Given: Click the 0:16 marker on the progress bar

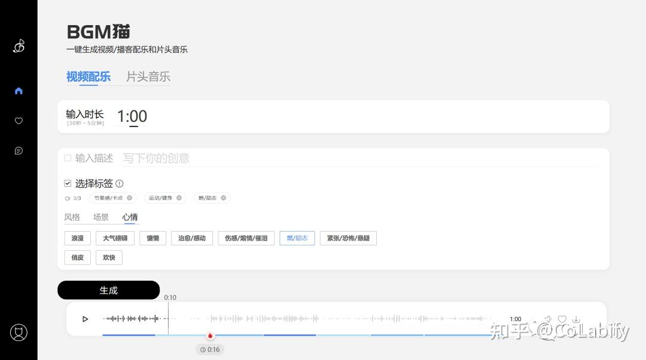Looking at the screenshot, I should click(x=210, y=335).
